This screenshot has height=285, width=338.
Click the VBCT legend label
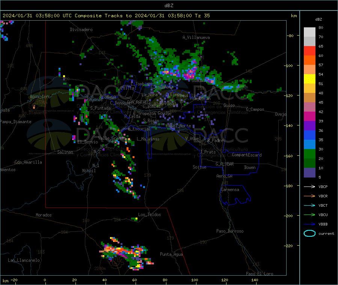coord(323,206)
